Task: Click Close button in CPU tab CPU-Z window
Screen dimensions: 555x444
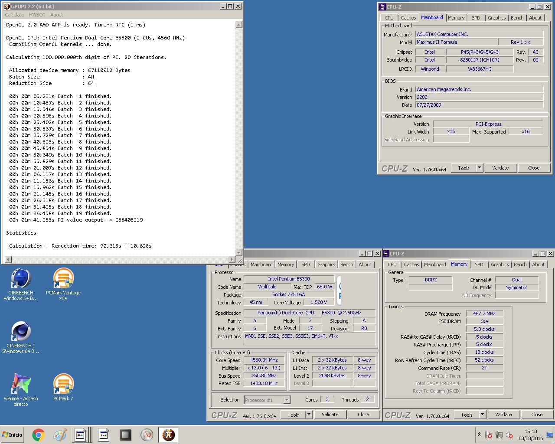Action: click(x=363, y=415)
